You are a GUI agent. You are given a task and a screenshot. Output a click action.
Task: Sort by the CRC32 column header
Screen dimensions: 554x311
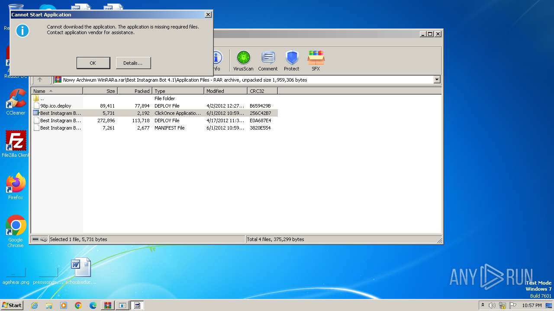pyautogui.click(x=262, y=91)
